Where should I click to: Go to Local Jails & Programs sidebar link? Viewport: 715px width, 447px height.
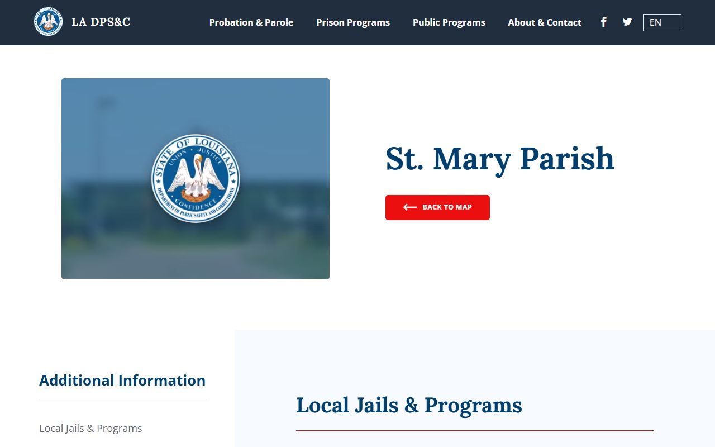pyautogui.click(x=90, y=428)
